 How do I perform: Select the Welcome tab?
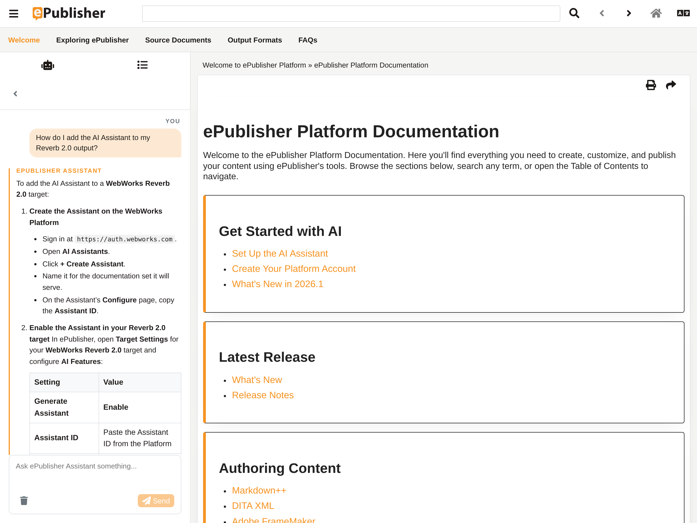[24, 40]
